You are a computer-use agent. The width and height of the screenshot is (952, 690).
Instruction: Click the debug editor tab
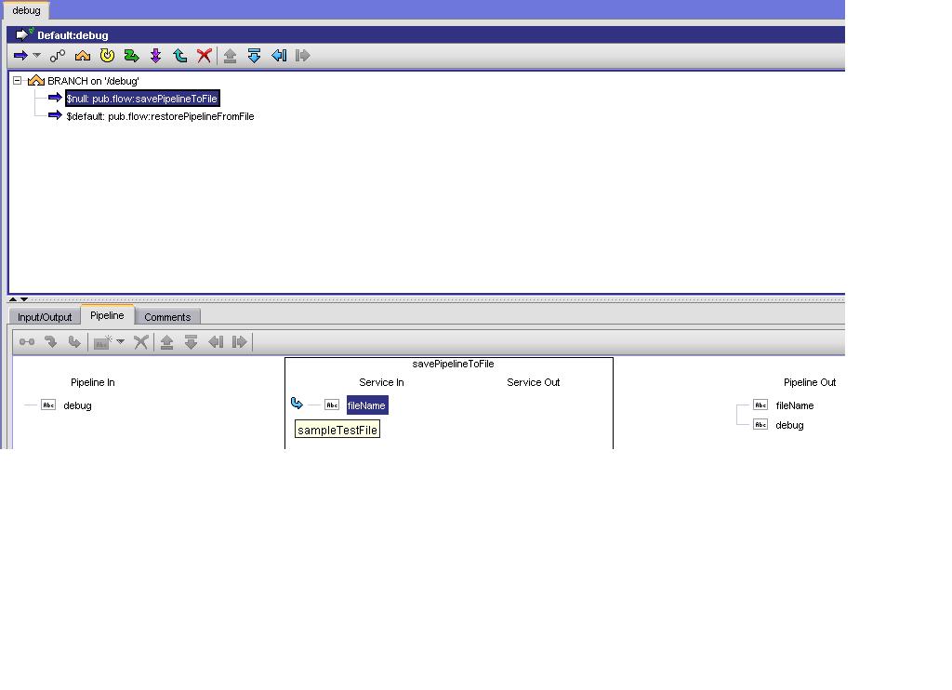26,10
